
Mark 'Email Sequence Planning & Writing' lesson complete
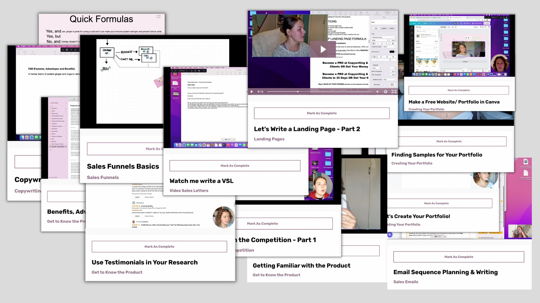[458, 257]
